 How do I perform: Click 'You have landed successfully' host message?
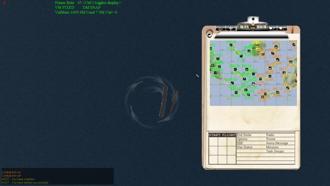pos(30,183)
